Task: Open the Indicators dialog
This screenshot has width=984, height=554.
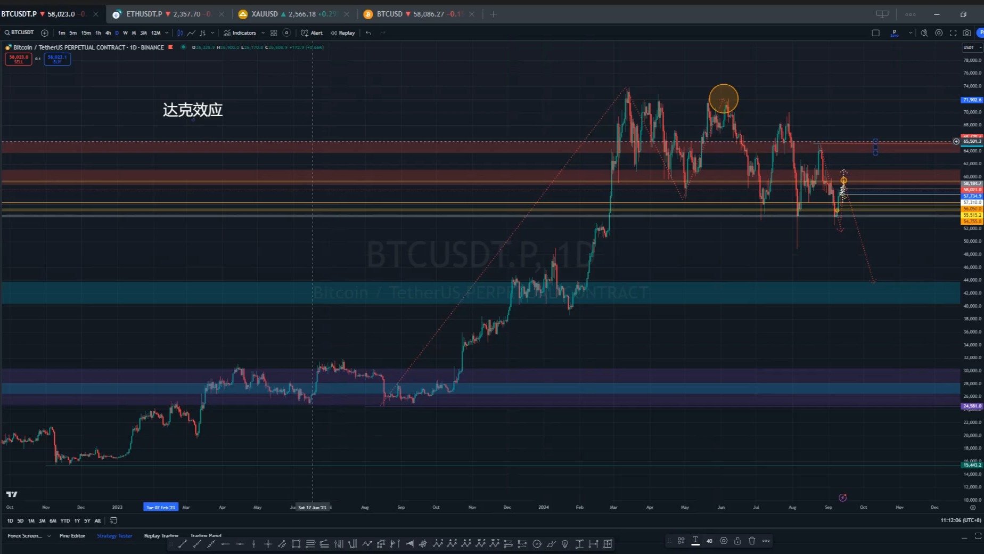Action: pos(240,33)
